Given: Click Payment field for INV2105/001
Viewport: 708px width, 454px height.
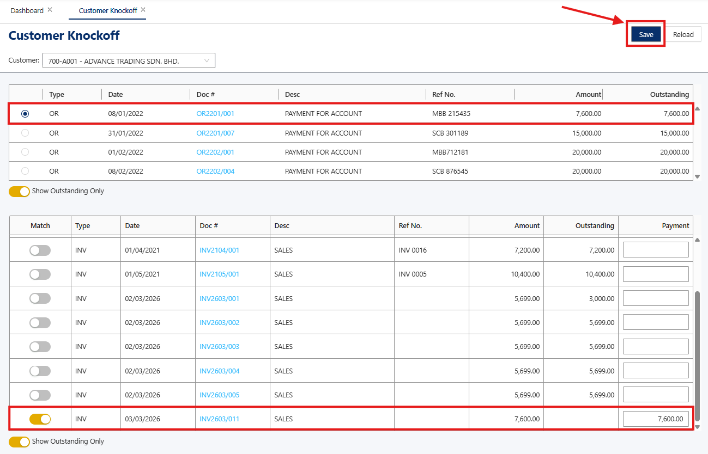Looking at the screenshot, I should (656, 274).
